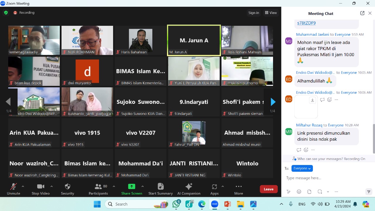
Task: React to Miftahur Rozaq's message
Action: click(306, 150)
